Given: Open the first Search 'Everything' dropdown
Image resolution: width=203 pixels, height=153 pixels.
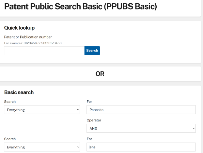Looking at the screenshot, I should [42, 110].
